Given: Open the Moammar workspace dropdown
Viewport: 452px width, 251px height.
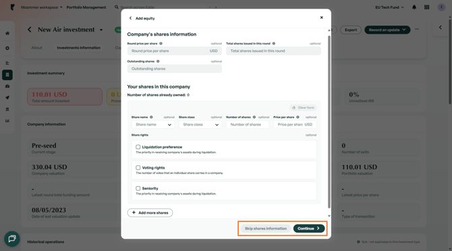Looking at the screenshot, I should pos(42,7).
